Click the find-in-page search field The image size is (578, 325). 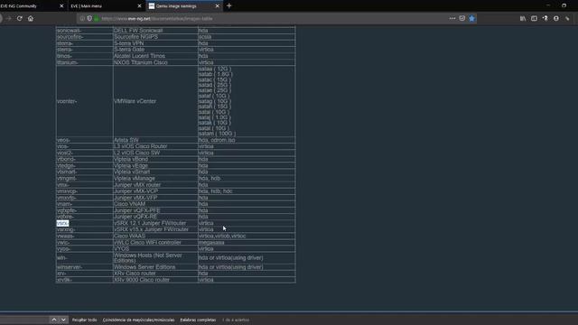pyautogui.click(x=24, y=320)
